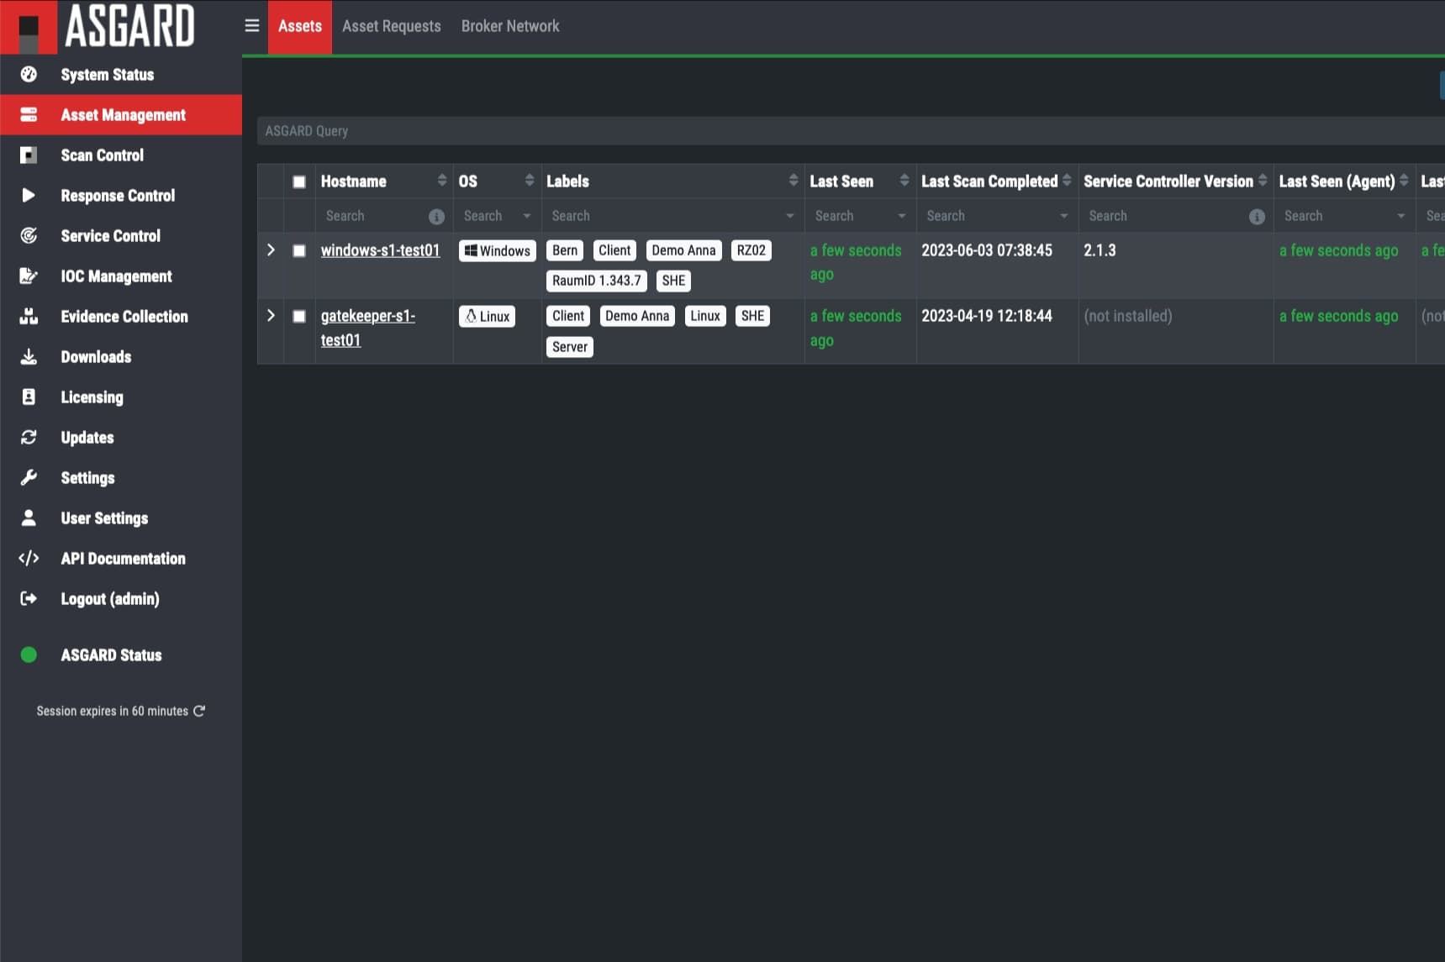Viewport: 1445px width, 962px height.
Task: Click the Licensing badge icon
Action: coord(29,397)
